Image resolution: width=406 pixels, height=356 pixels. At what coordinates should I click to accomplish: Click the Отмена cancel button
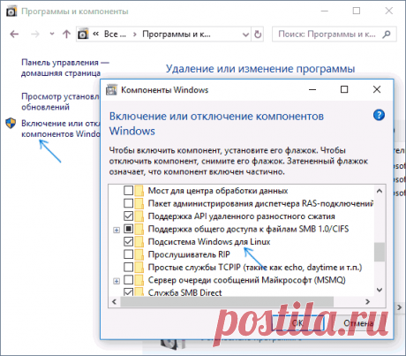pos(358,323)
